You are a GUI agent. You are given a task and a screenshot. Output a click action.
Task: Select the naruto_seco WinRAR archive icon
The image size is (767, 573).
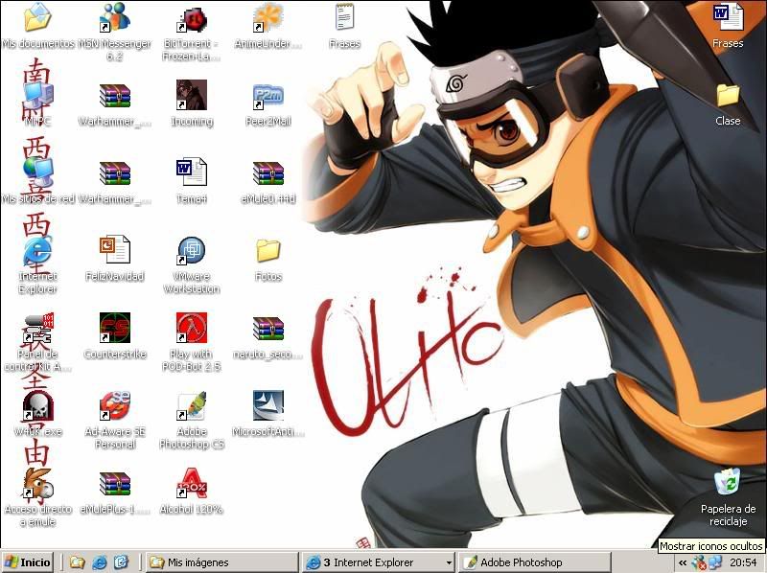tap(268, 328)
